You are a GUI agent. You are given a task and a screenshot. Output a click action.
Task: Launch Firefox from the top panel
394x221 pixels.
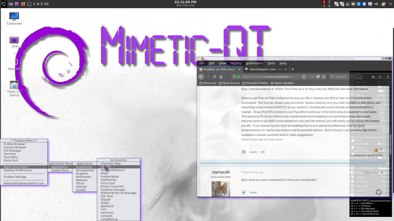point(23,4)
